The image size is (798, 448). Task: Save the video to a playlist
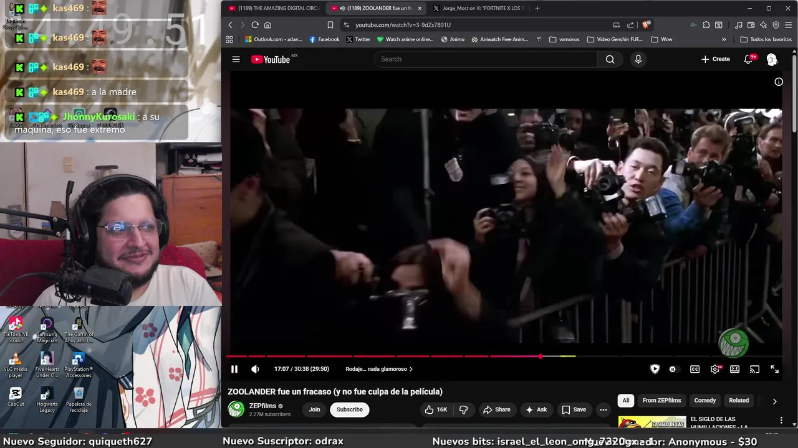coord(574,409)
